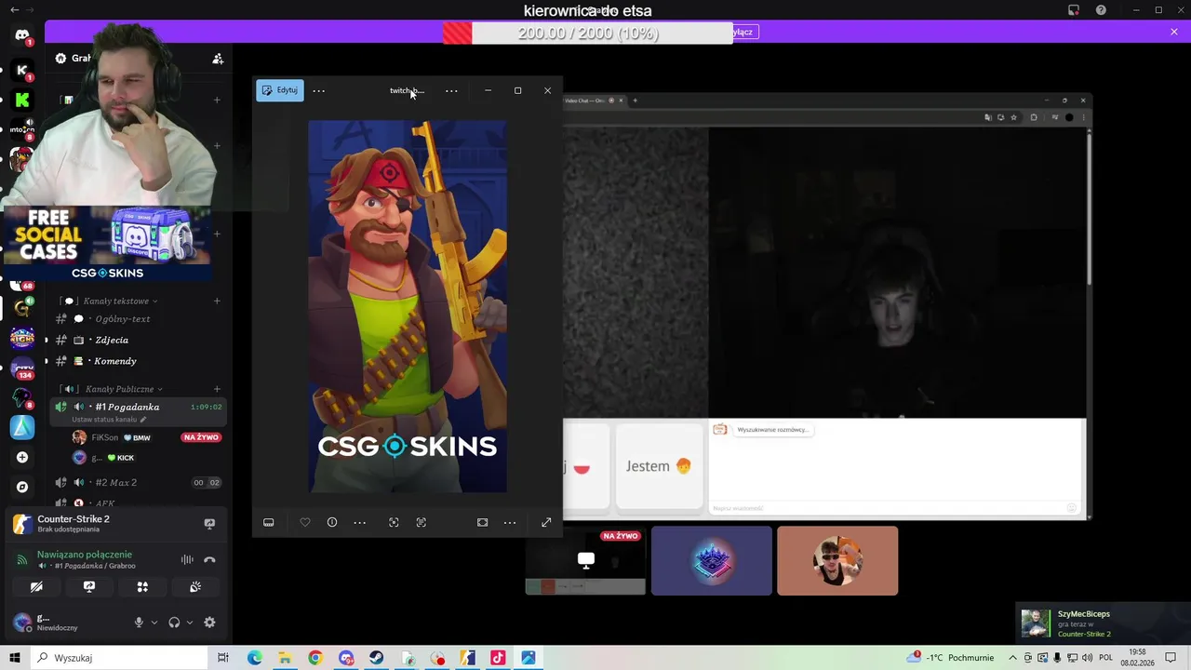Enter fullscreen in Photos viewer
Screen dimensions: 1191x670
click(546, 523)
